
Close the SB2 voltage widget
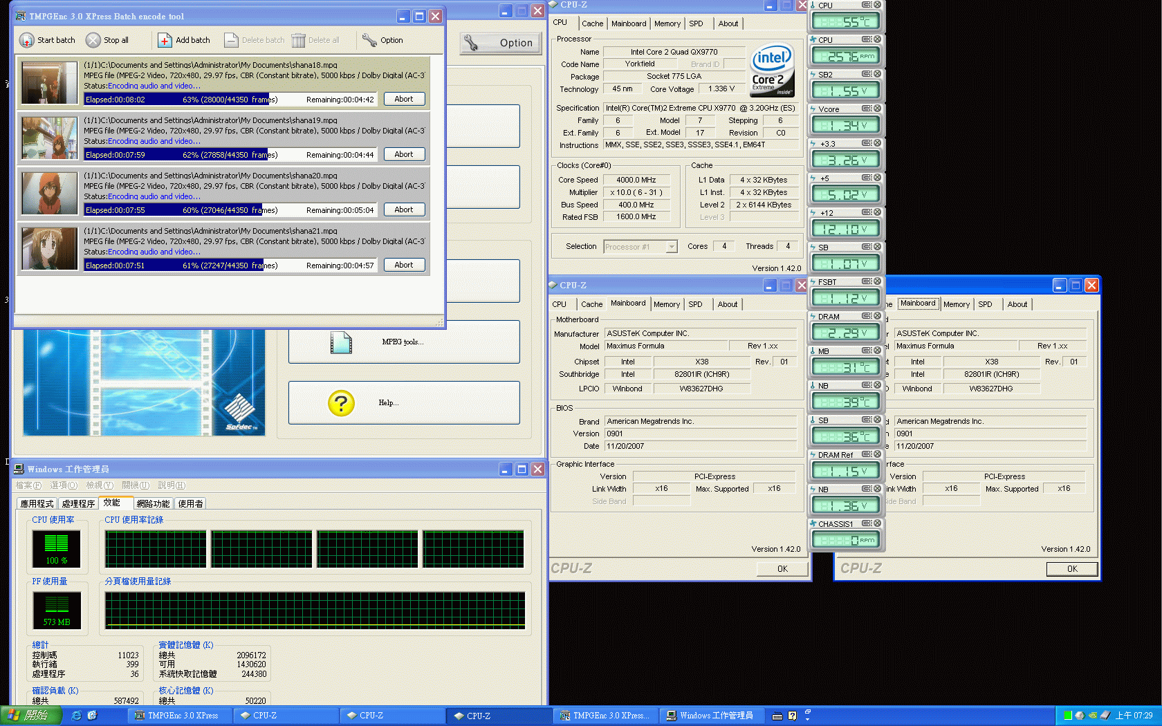pyautogui.click(x=877, y=74)
